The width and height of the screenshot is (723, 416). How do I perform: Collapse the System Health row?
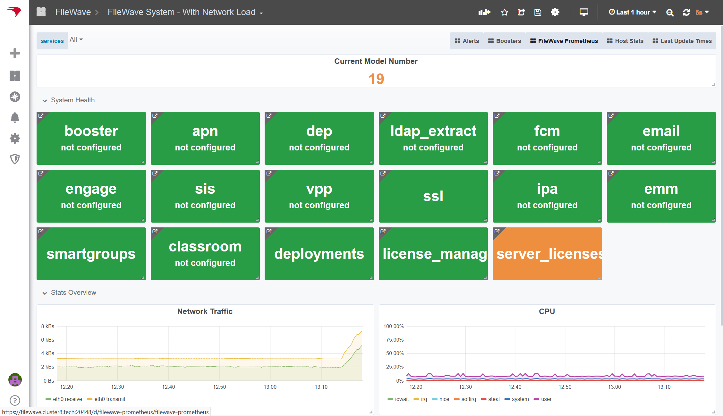click(x=72, y=100)
